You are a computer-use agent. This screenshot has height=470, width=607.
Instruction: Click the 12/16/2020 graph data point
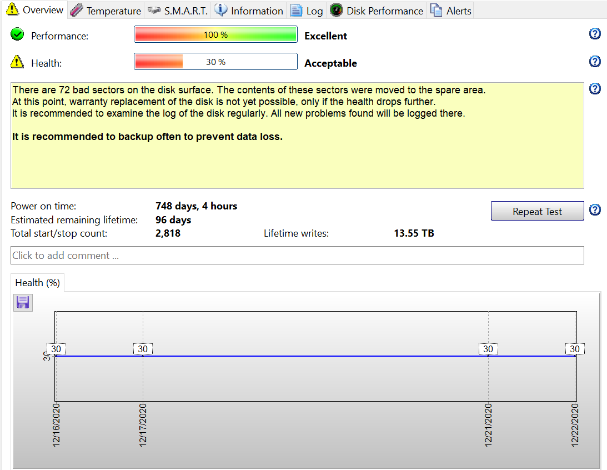coord(56,356)
